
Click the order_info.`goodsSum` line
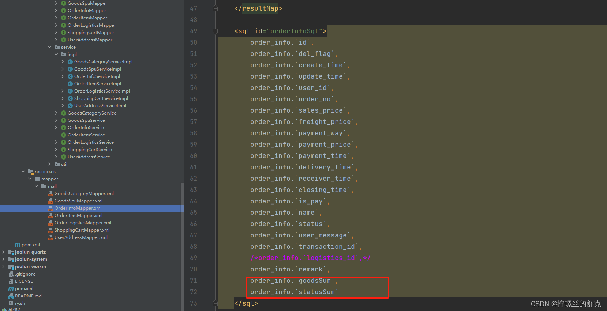tap(294, 281)
